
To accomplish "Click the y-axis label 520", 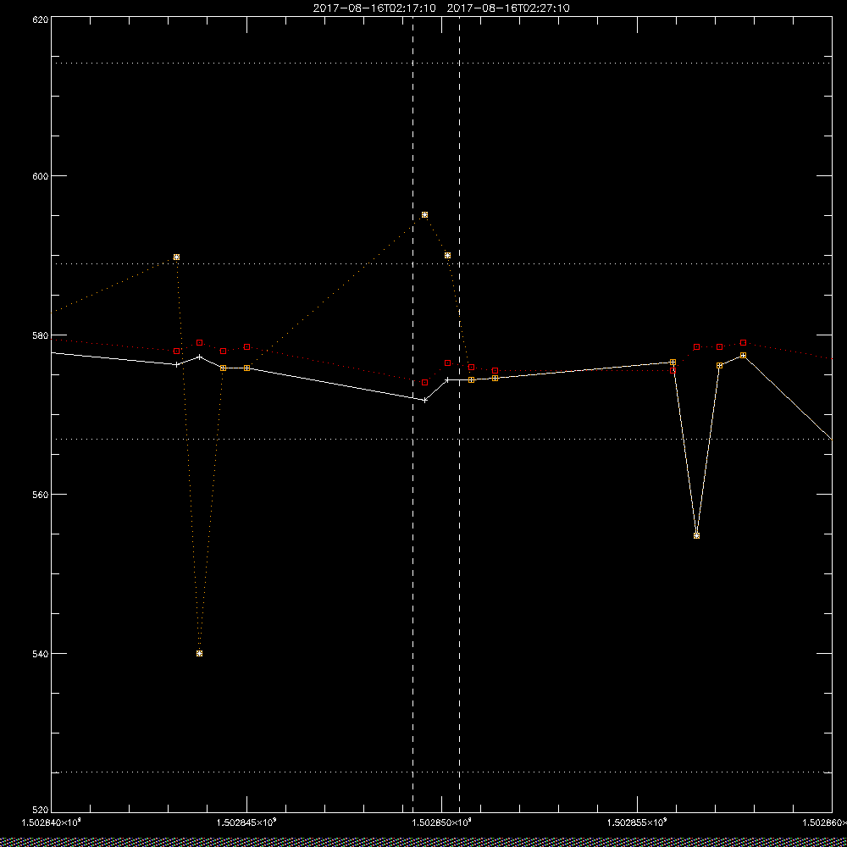I will tap(42, 809).
